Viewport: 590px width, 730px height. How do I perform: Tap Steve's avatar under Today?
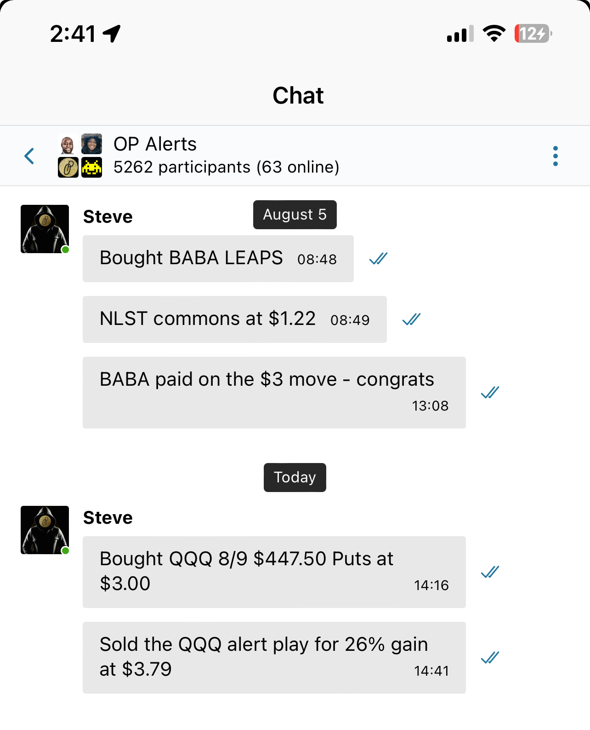[45, 530]
